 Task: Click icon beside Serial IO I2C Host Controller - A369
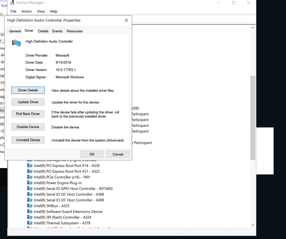[30, 200]
